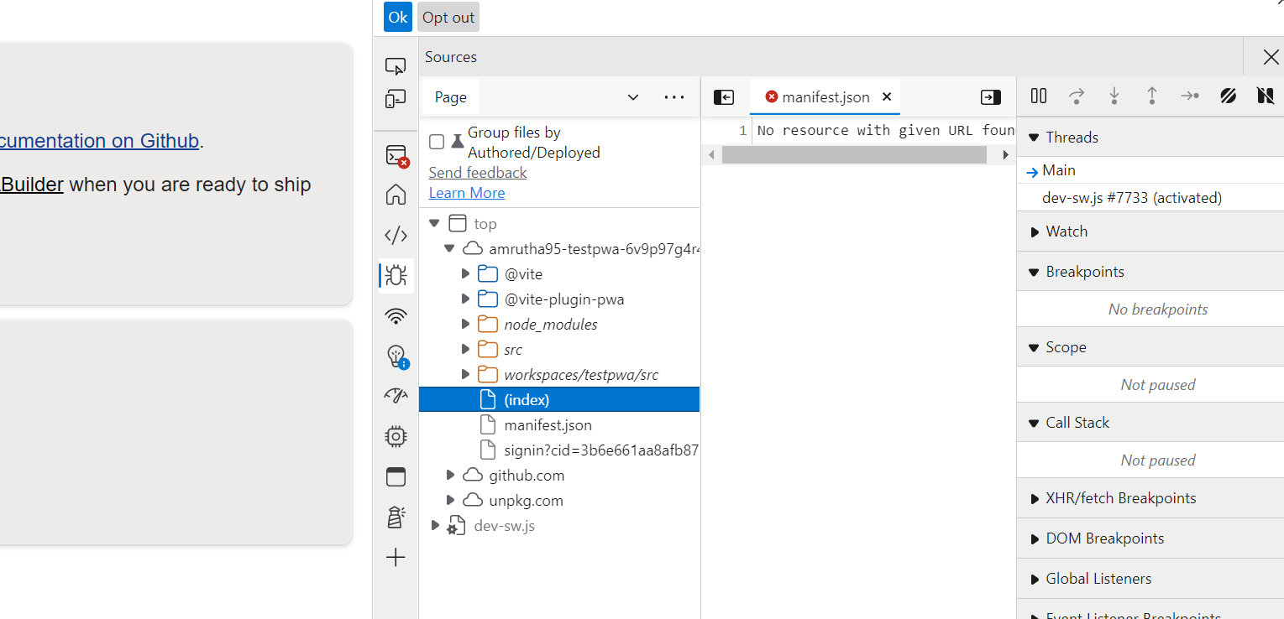Click Step into next function call
The image size is (1284, 619).
[x=1114, y=96]
